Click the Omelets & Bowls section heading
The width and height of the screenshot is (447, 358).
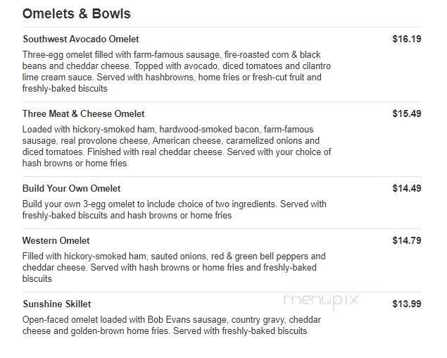point(77,14)
